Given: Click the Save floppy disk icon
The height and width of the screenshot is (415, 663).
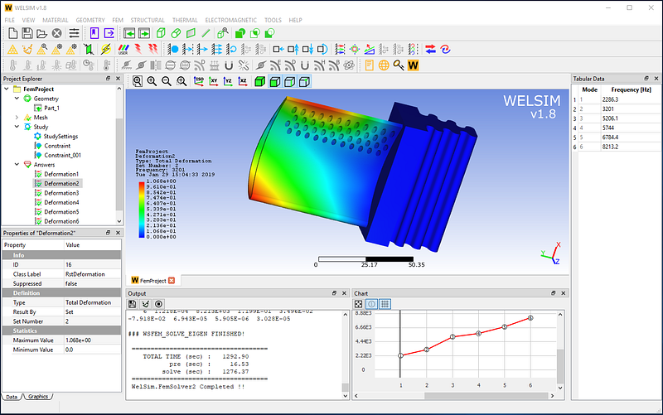Looking at the screenshot, I should pos(27,33).
